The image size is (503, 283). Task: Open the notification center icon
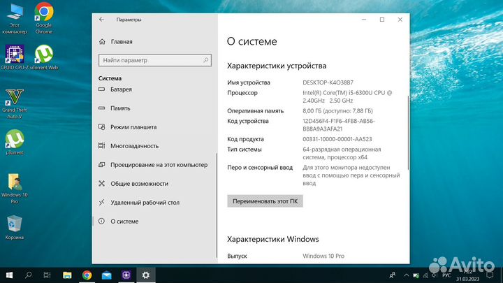(x=490, y=275)
